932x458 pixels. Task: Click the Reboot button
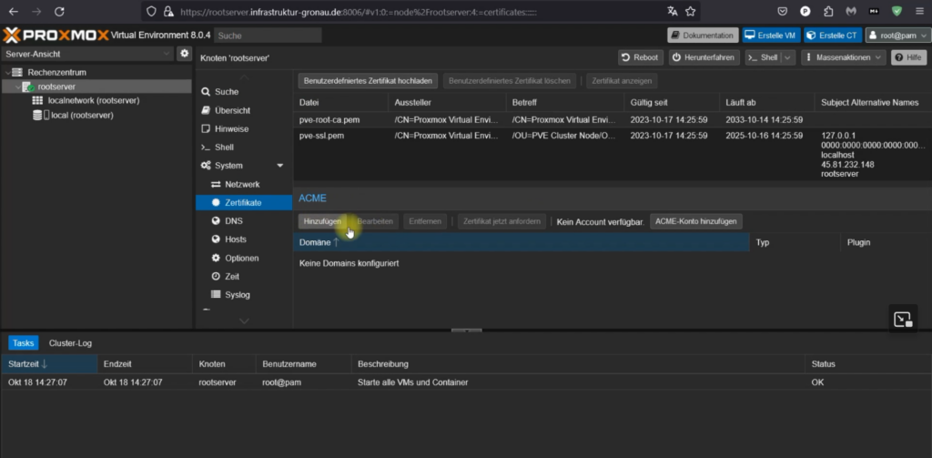click(641, 57)
